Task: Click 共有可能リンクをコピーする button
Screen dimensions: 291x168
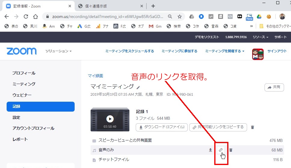Action: coord(218,127)
